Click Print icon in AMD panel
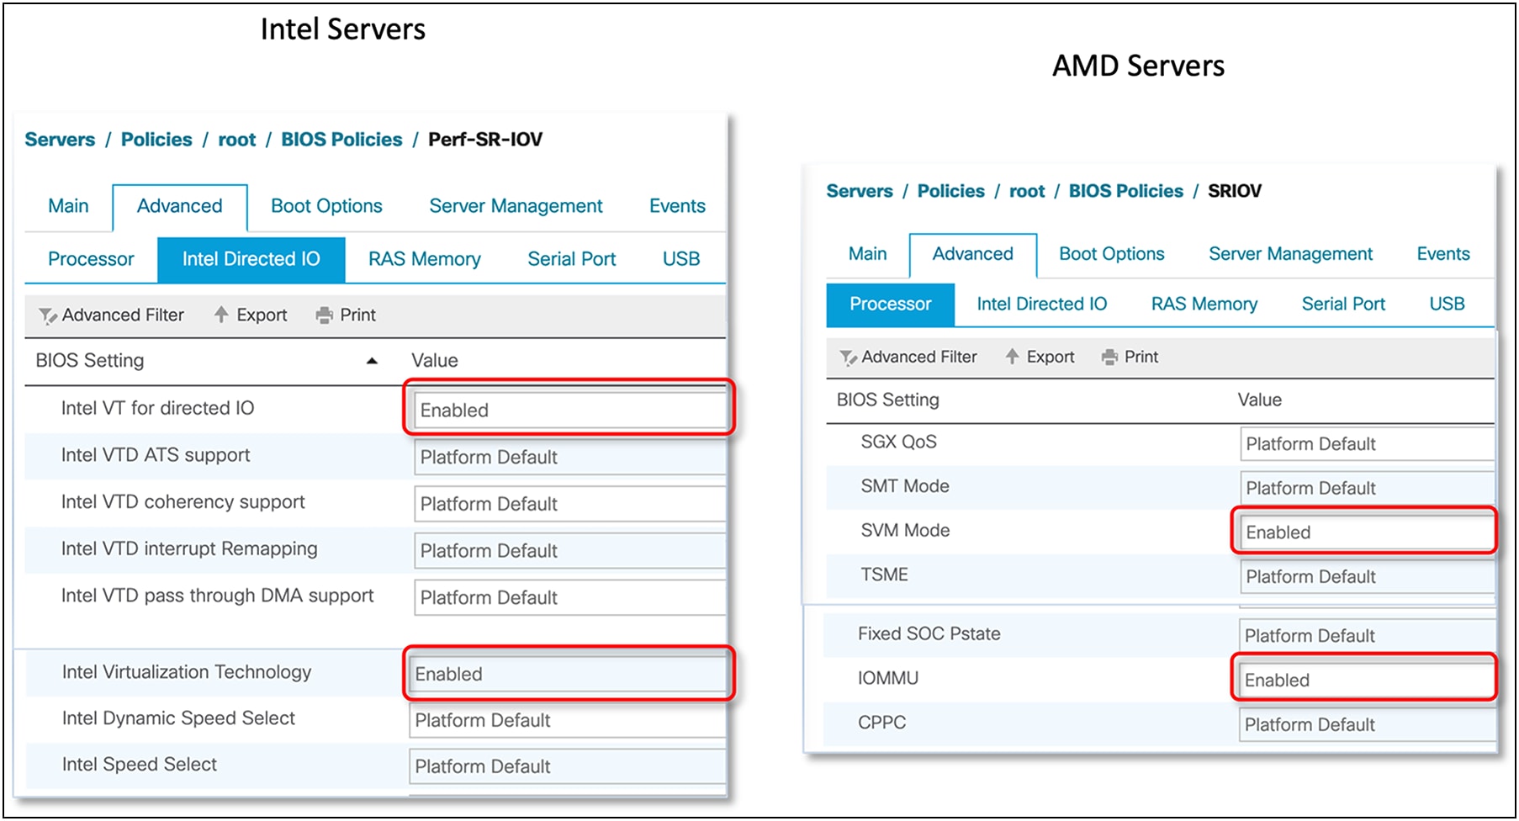This screenshot has width=1519, height=821. [1109, 358]
